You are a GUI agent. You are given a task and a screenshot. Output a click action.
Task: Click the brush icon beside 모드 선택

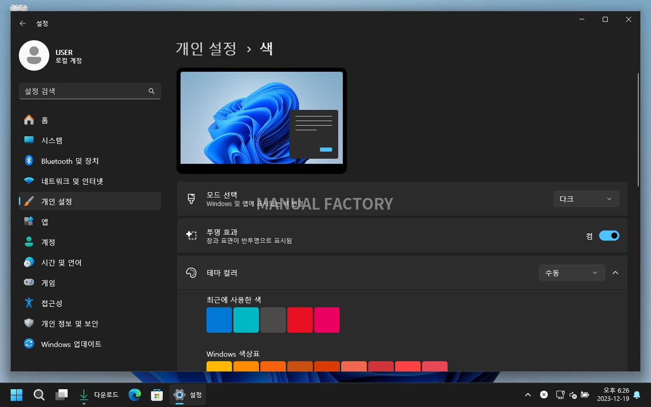coord(191,199)
